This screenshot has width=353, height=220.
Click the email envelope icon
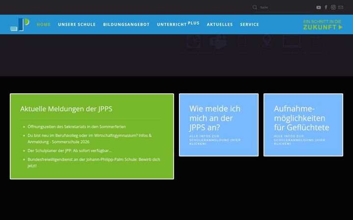tap(341, 7)
